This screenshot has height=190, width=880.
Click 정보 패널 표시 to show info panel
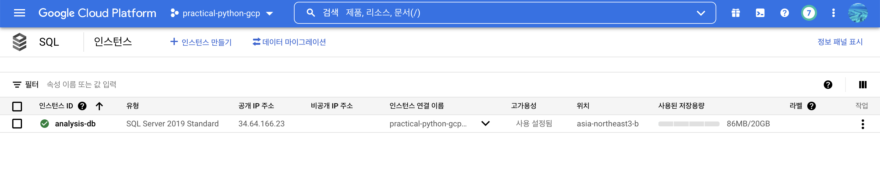[840, 42]
